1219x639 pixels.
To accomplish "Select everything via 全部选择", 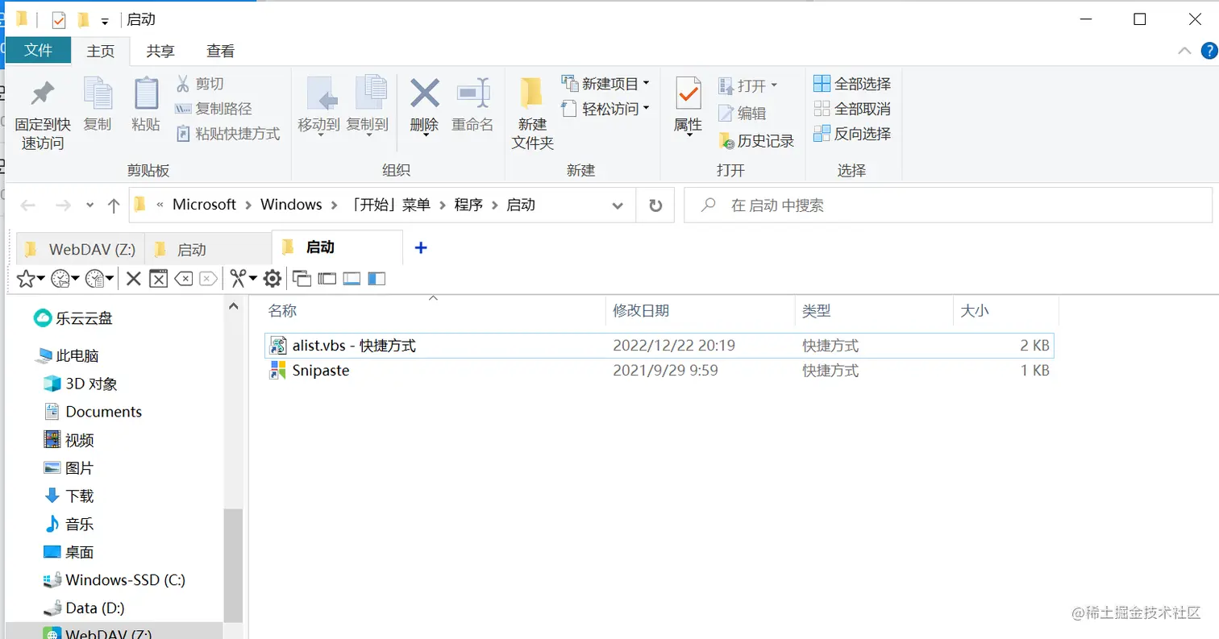I will (x=852, y=83).
